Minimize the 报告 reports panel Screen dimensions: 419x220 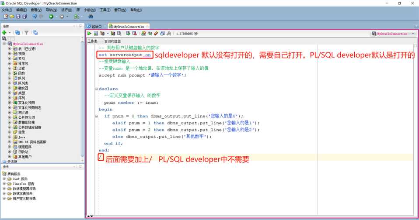point(81,167)
